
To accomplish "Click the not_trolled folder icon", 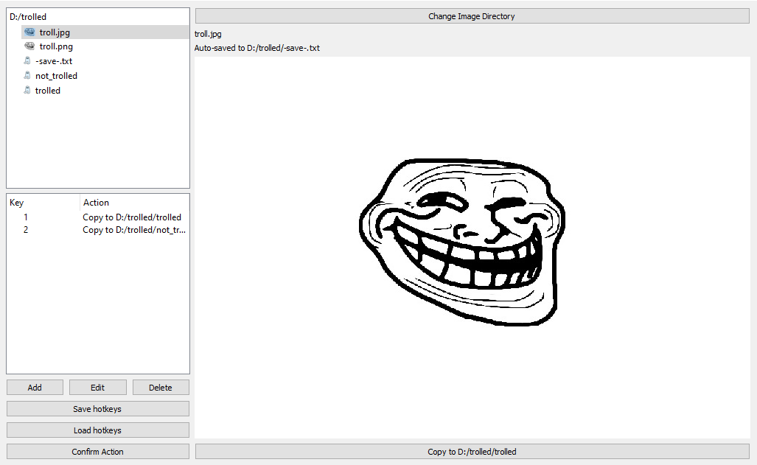I will [x=27, y=75].
